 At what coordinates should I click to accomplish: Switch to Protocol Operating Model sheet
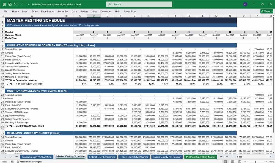pos(201,157)
